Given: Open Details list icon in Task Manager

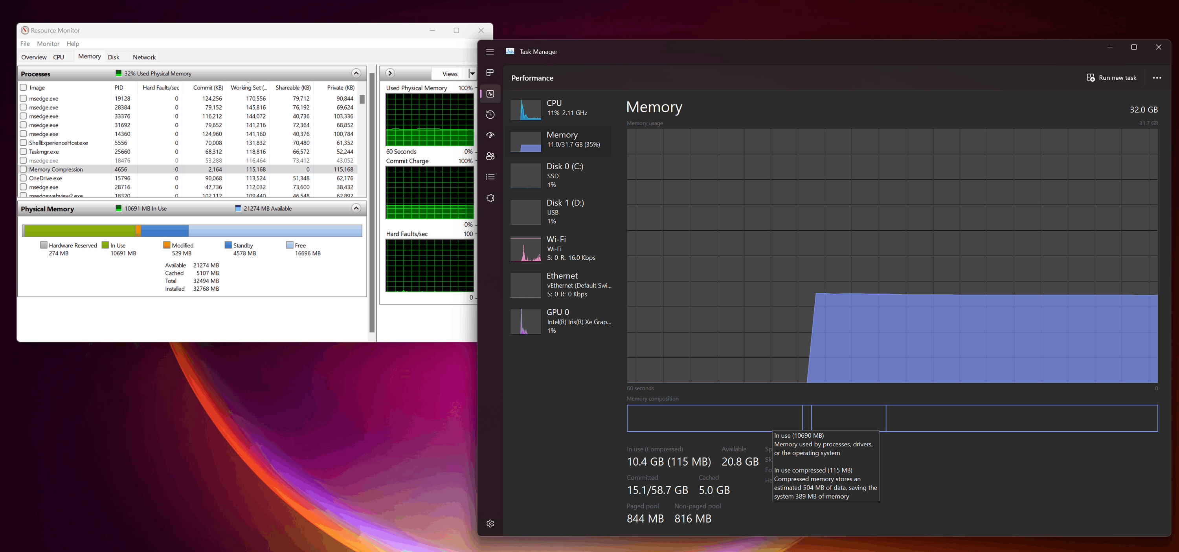Looking at the screenshot, I should 490,177.
